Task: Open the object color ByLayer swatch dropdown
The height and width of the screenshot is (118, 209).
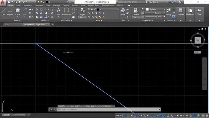Action: point(155,10)
